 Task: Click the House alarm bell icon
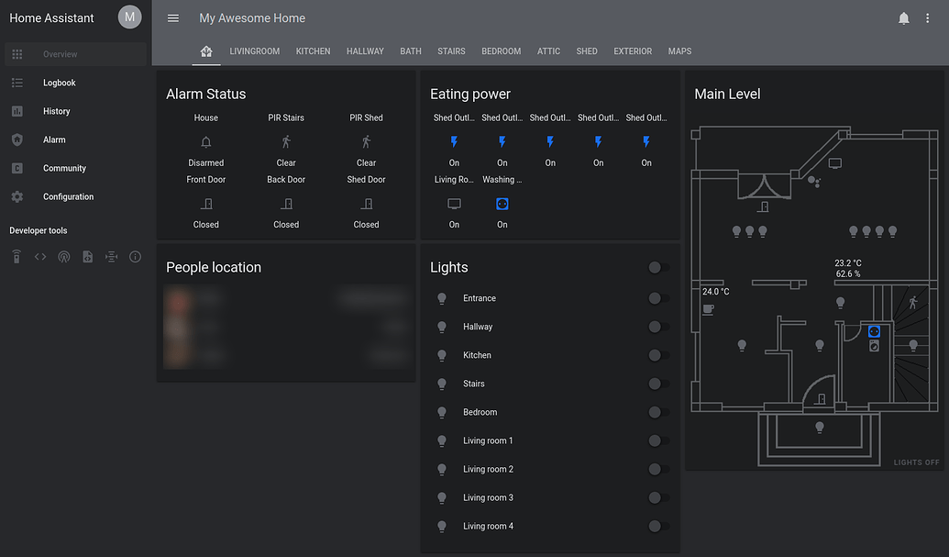coord(206,142)
